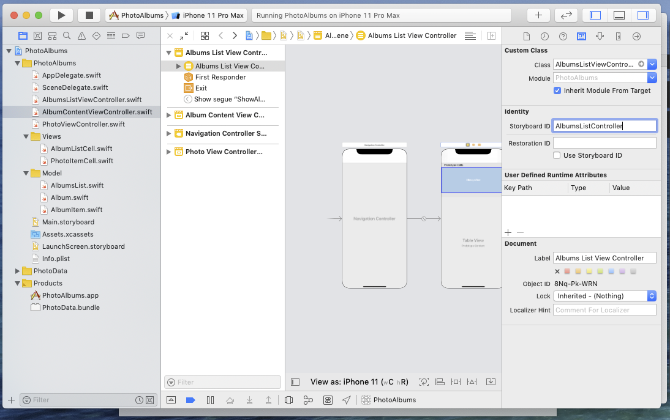Hide the Inspectors right panel

(642, 15)
